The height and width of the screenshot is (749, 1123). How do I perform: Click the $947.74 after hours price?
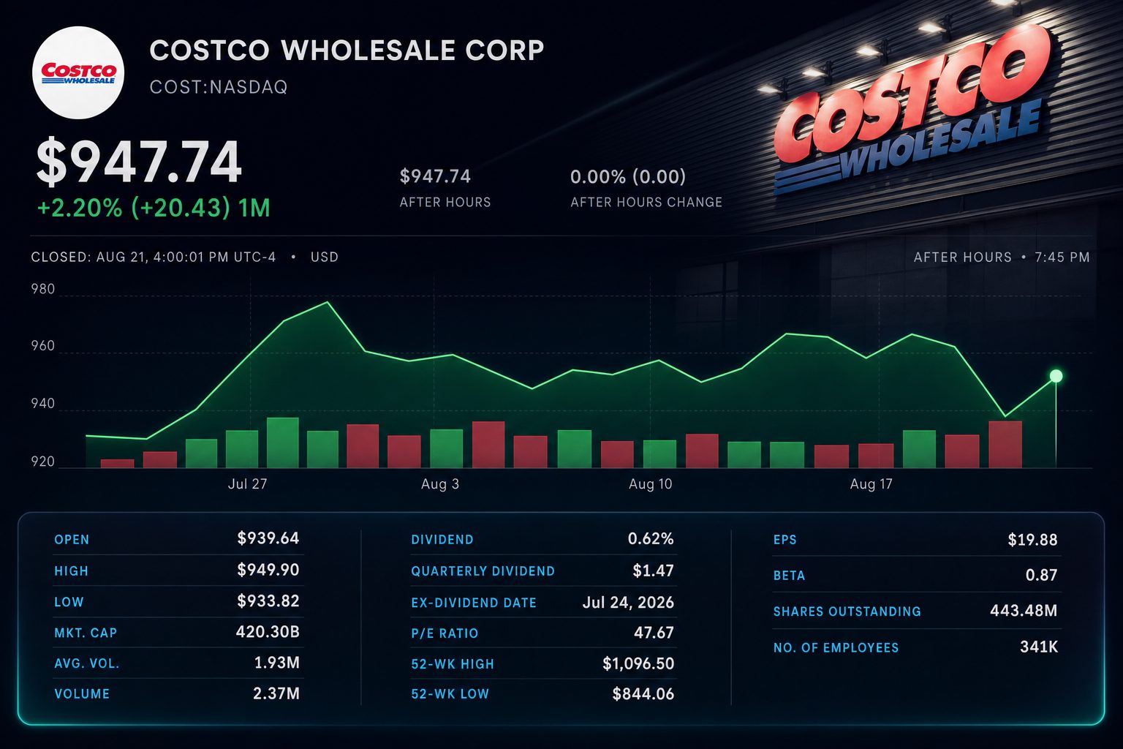coord(435,176)
